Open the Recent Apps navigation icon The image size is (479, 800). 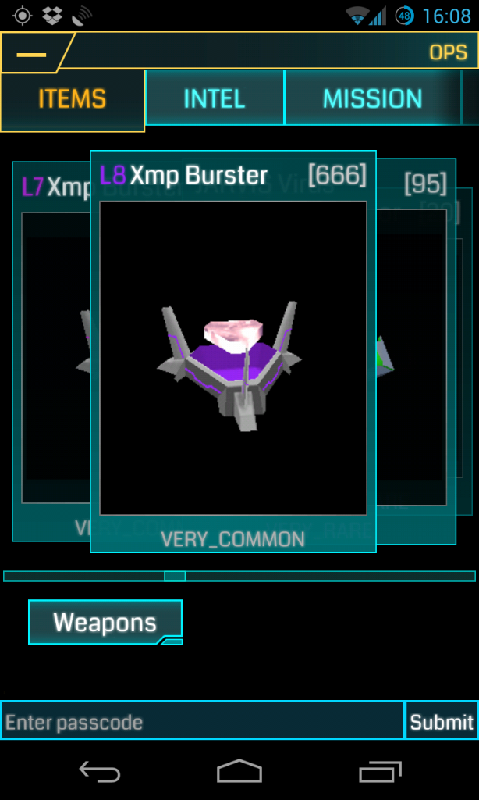pos(380,771)
